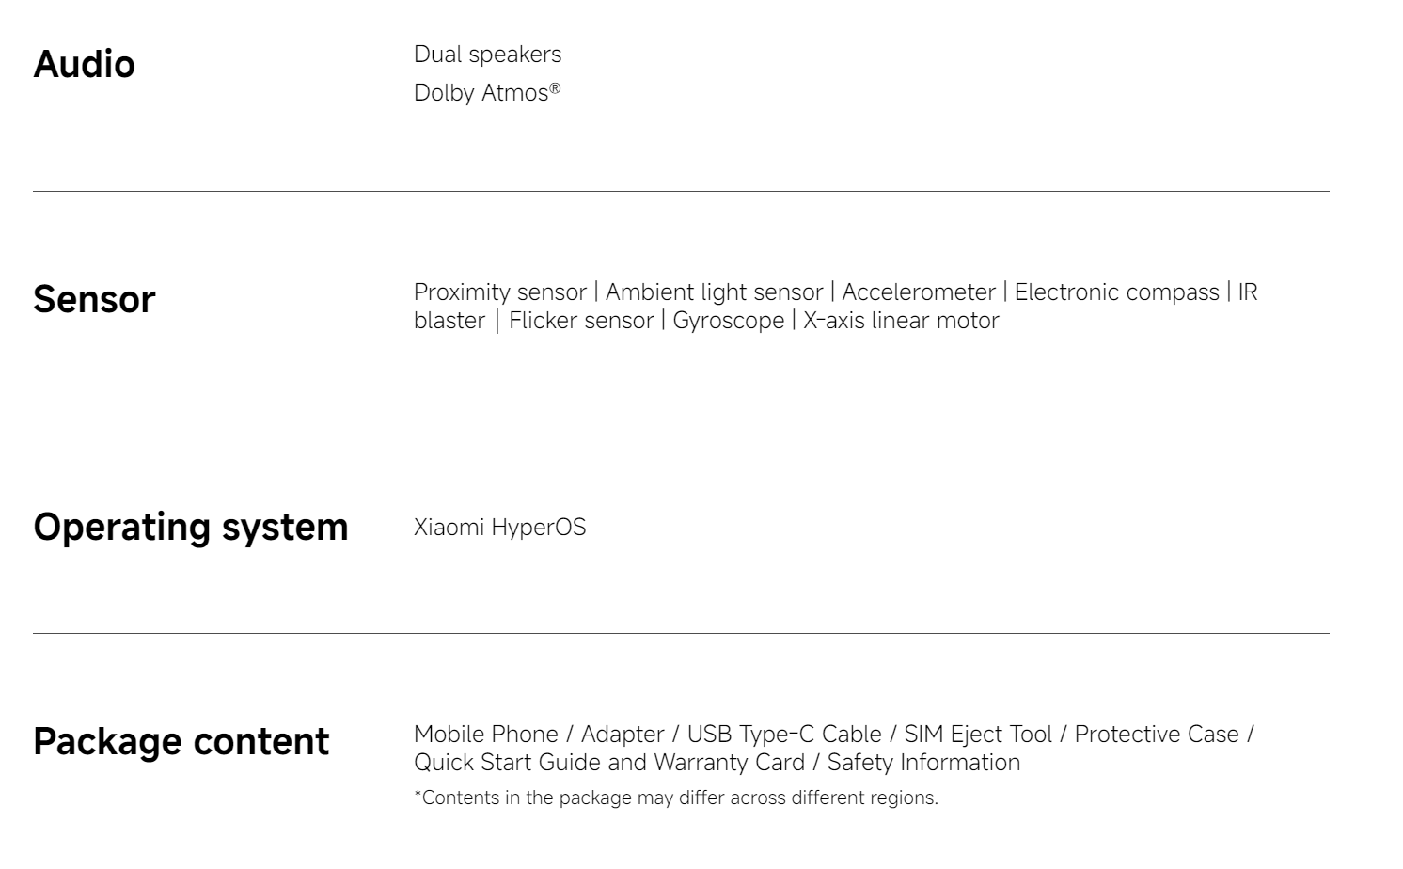Select the Dolby Atmos entry
Image resolution: width=1403 pixels, height=869 pixels.
click(x=486, y=93)
